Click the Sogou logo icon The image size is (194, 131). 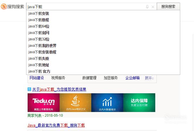click(4, 6)
